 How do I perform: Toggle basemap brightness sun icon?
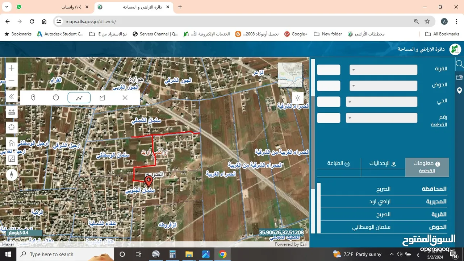[297, 98]
